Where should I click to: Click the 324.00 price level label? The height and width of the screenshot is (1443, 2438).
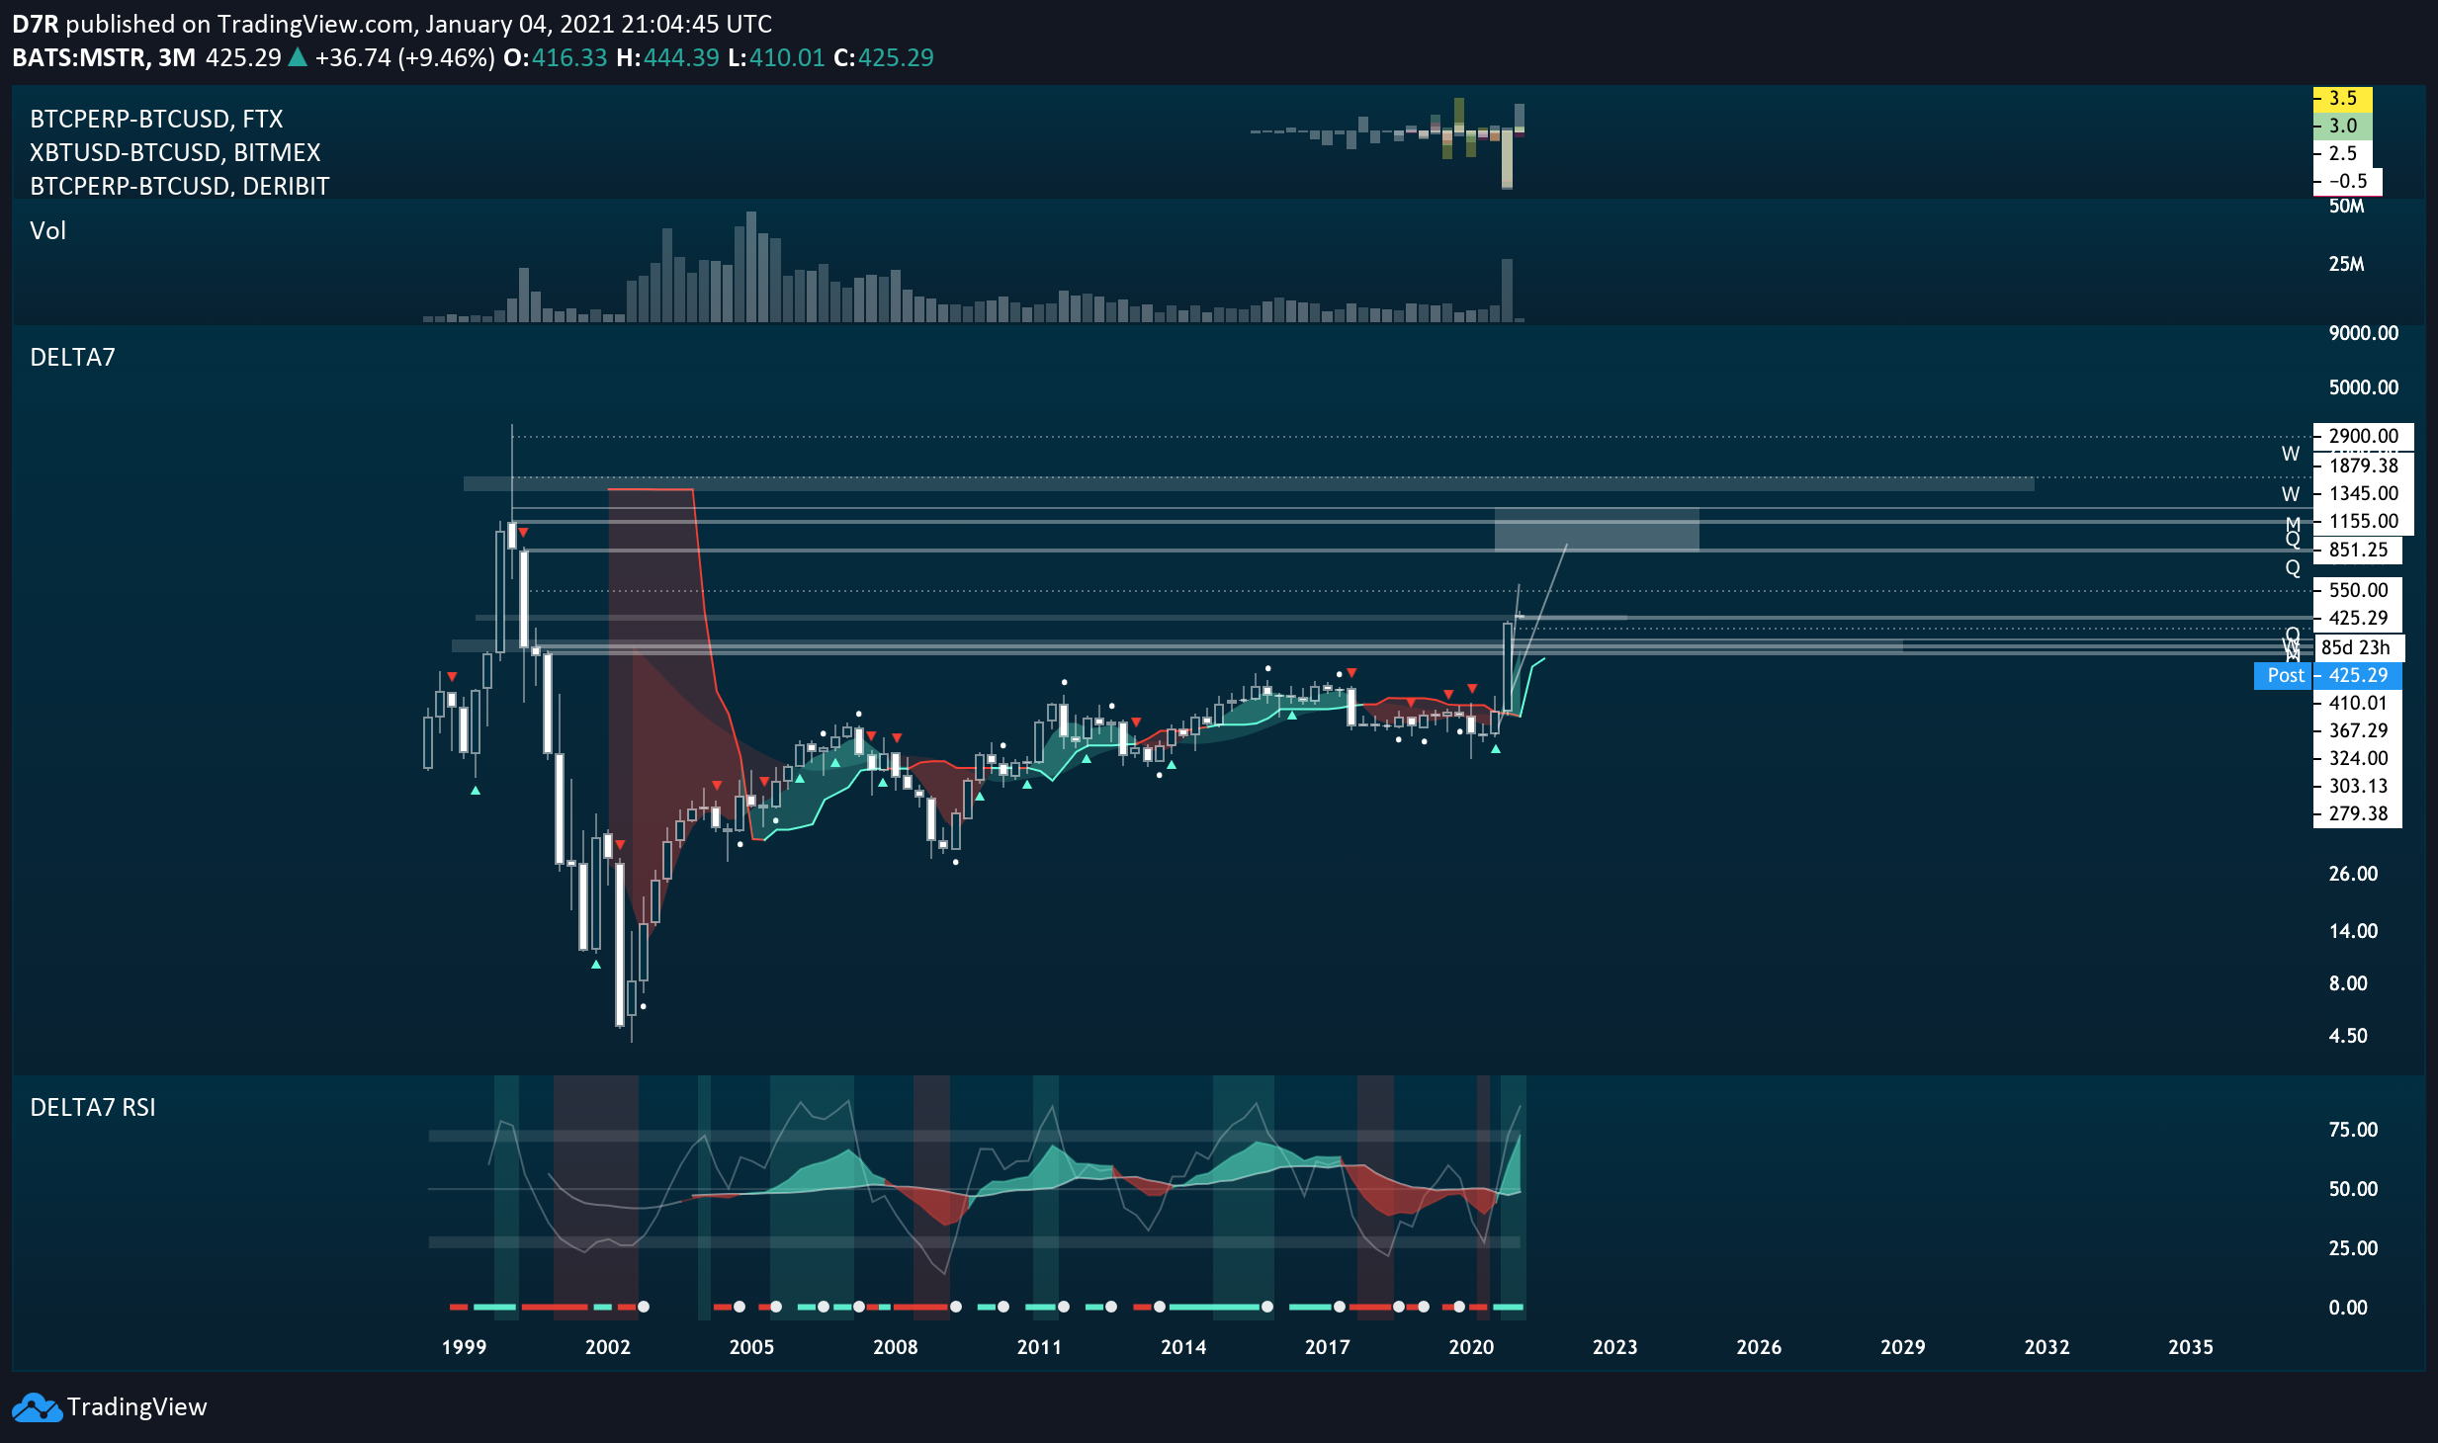click(2358, 758)
